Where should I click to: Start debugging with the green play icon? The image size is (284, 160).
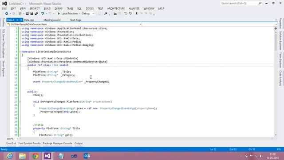point(59,14)
